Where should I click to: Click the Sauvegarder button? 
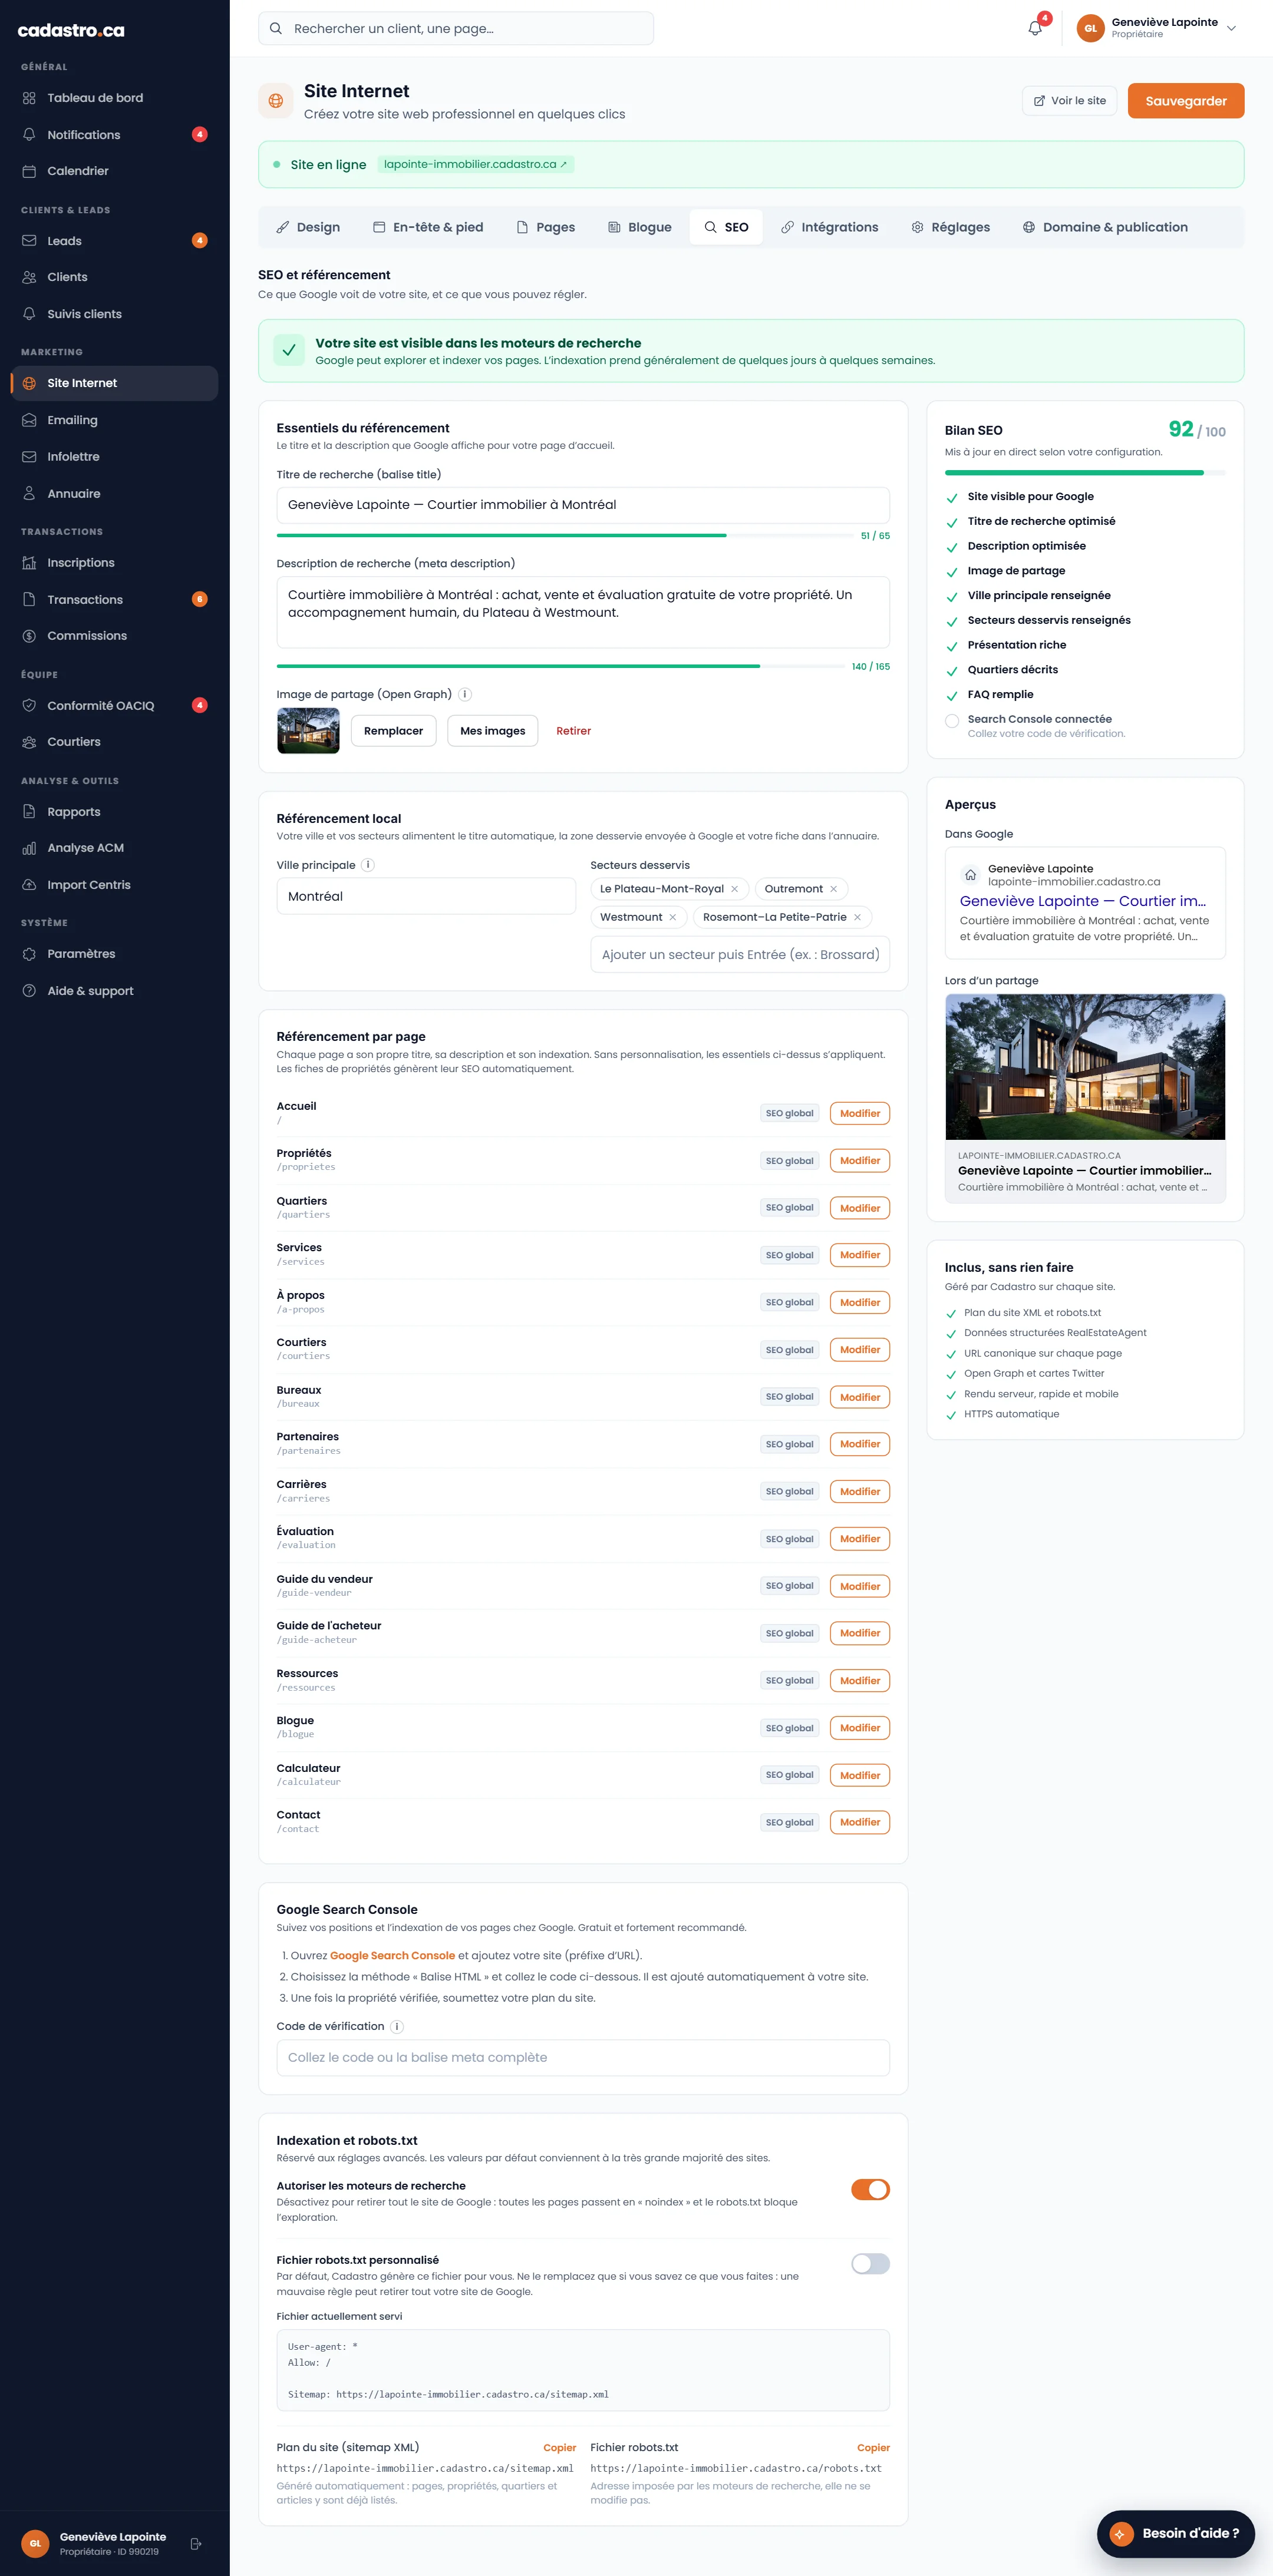(x=1186, y=101)
